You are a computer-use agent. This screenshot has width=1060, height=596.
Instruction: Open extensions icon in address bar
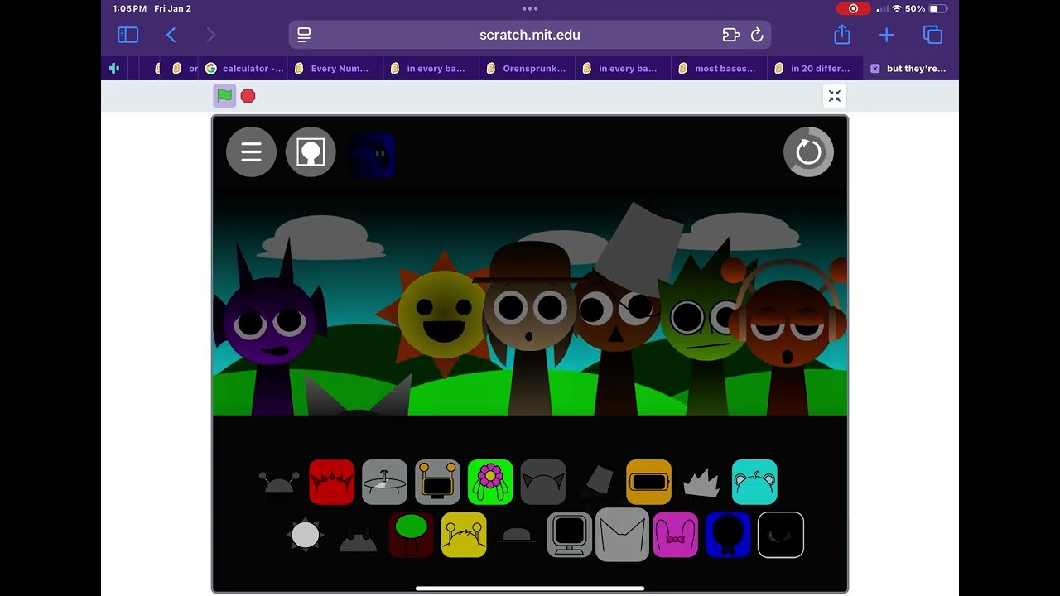coord(730,35)
